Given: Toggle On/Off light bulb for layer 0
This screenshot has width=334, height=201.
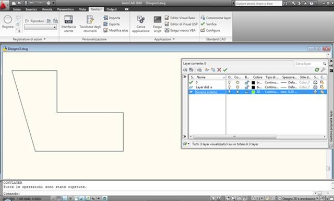Looking at the screenshot, I should point(230,82).
